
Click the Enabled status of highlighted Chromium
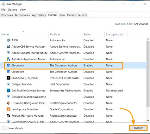(88, 65)
